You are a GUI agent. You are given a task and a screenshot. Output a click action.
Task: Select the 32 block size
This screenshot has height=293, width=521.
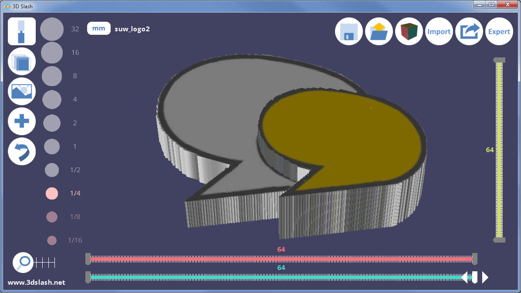[52, 28]
